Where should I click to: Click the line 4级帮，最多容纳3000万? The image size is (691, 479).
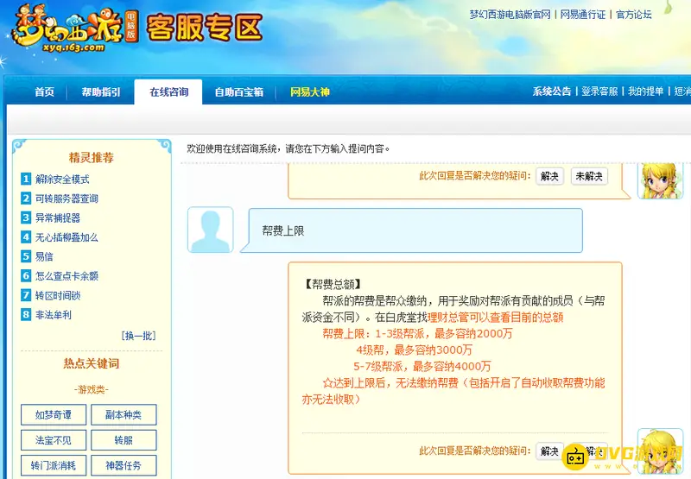pyautogui.click(x=415, y=350)
